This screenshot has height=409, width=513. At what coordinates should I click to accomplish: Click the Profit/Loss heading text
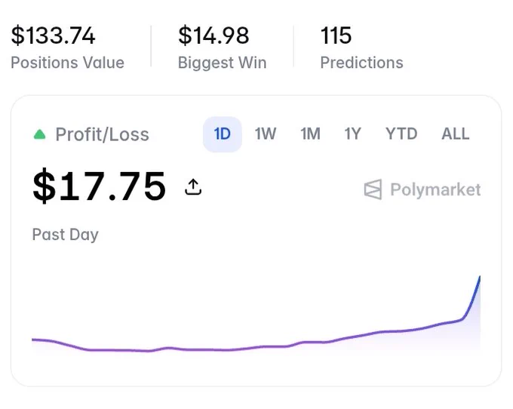(102, 134)
